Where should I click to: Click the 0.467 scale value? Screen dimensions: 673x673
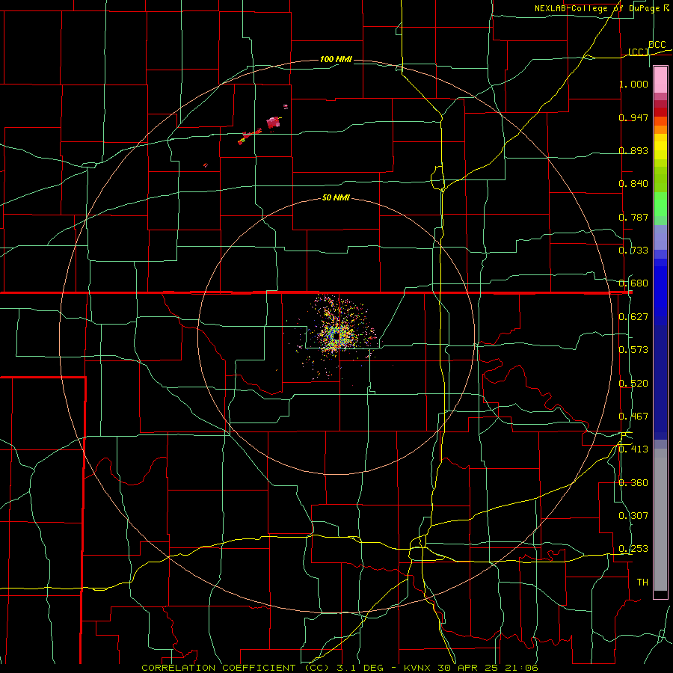click(x=633, y=417)
